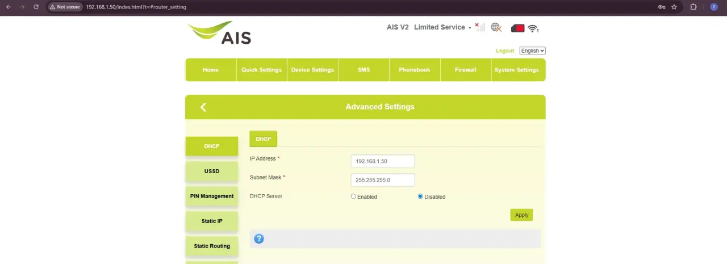Go back using Advanced Settings chevron
727x264 pixels.
coord(203,107)
